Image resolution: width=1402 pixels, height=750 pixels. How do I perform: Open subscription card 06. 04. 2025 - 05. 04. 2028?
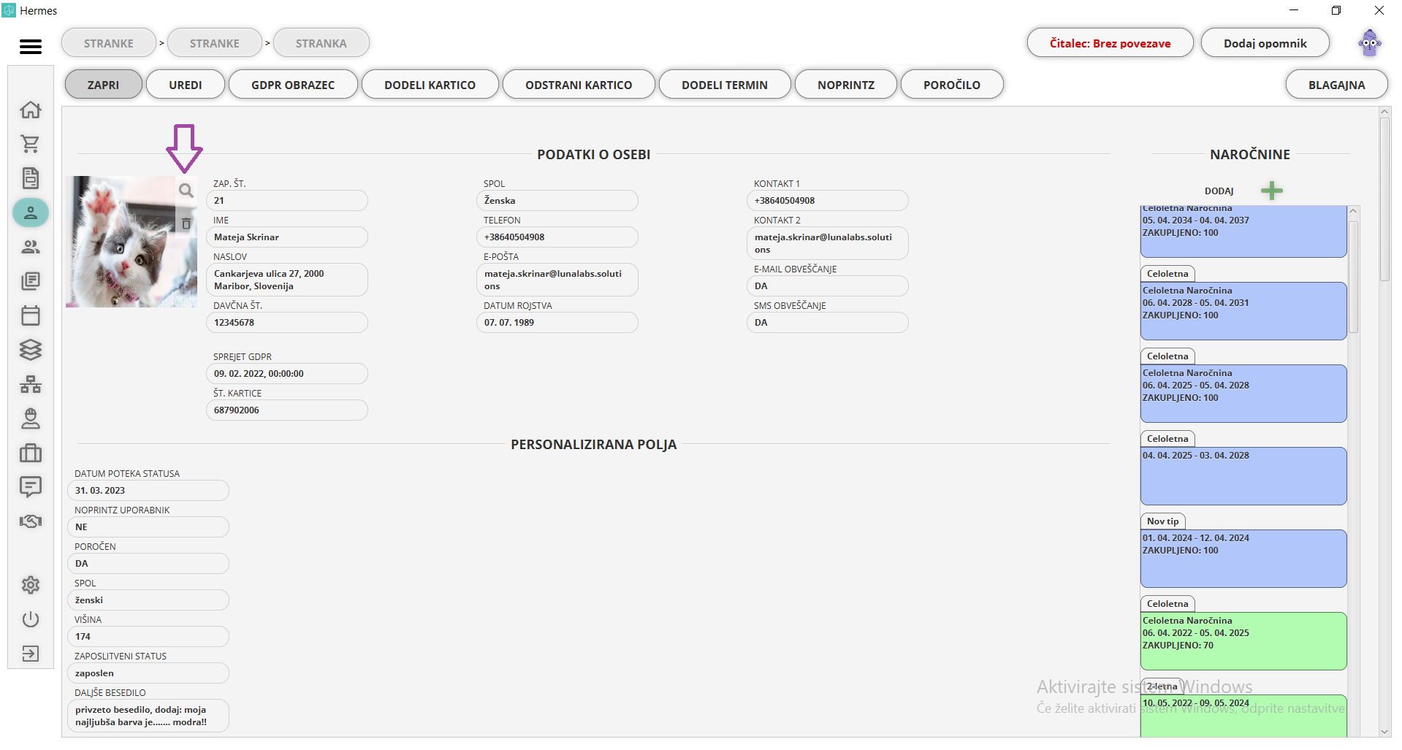point(1243,394)
